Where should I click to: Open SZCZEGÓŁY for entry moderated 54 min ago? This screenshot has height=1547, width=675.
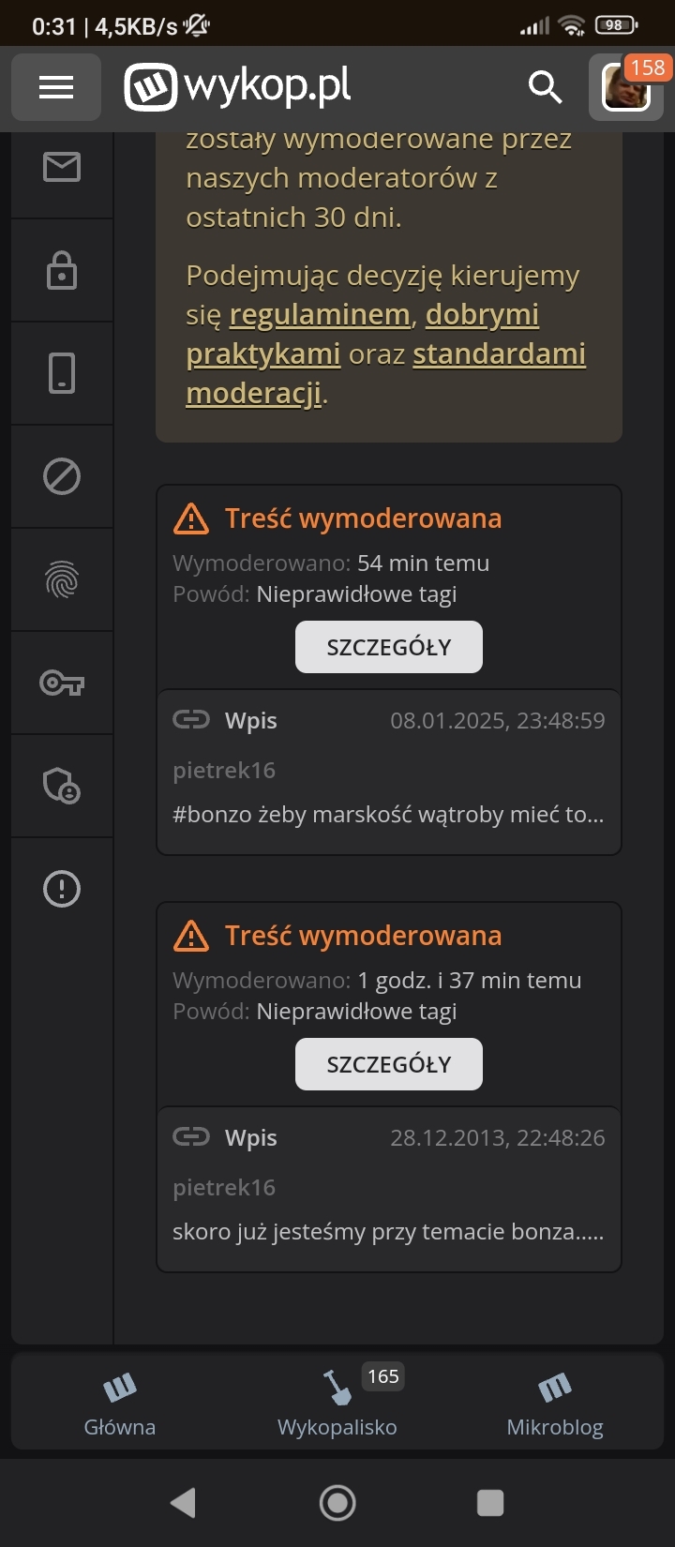(x=389, y=647)
